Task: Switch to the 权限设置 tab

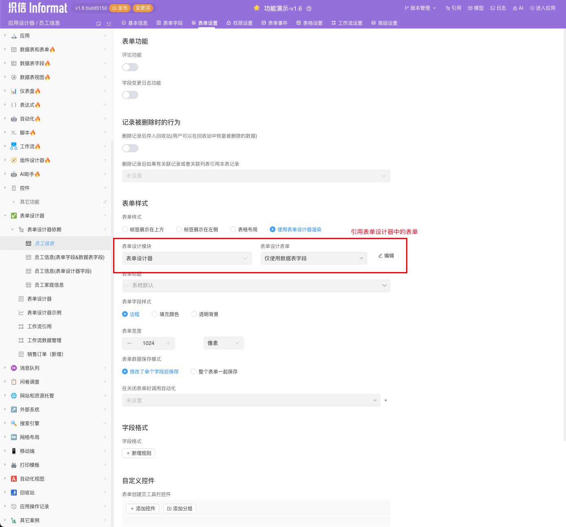Action: [x=240, y=23]
